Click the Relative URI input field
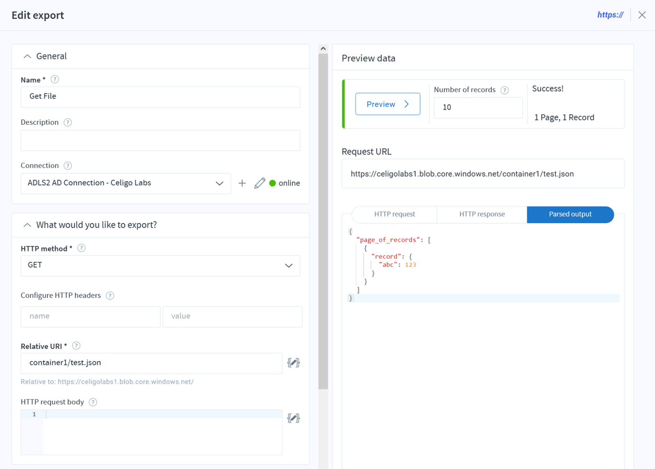655x469 pixels. click(x=151, y=363)
